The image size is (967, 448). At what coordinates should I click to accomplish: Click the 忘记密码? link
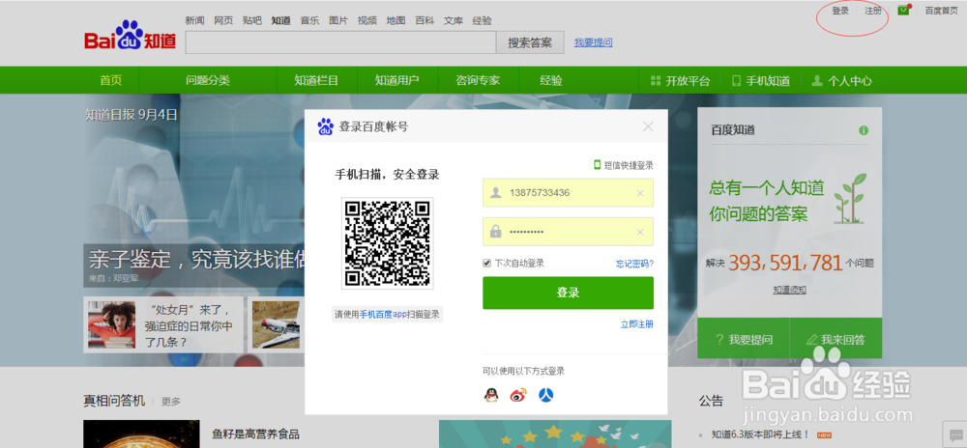[x=634, y=264]
